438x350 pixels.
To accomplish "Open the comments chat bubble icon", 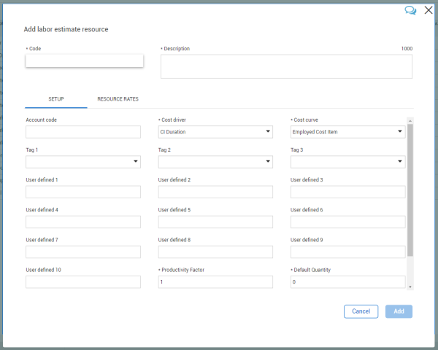I will point(410,11).
